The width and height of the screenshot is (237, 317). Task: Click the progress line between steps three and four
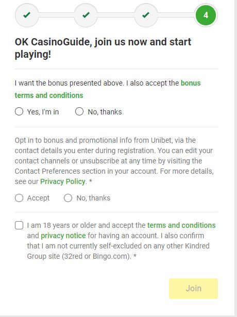coord(176,15)
